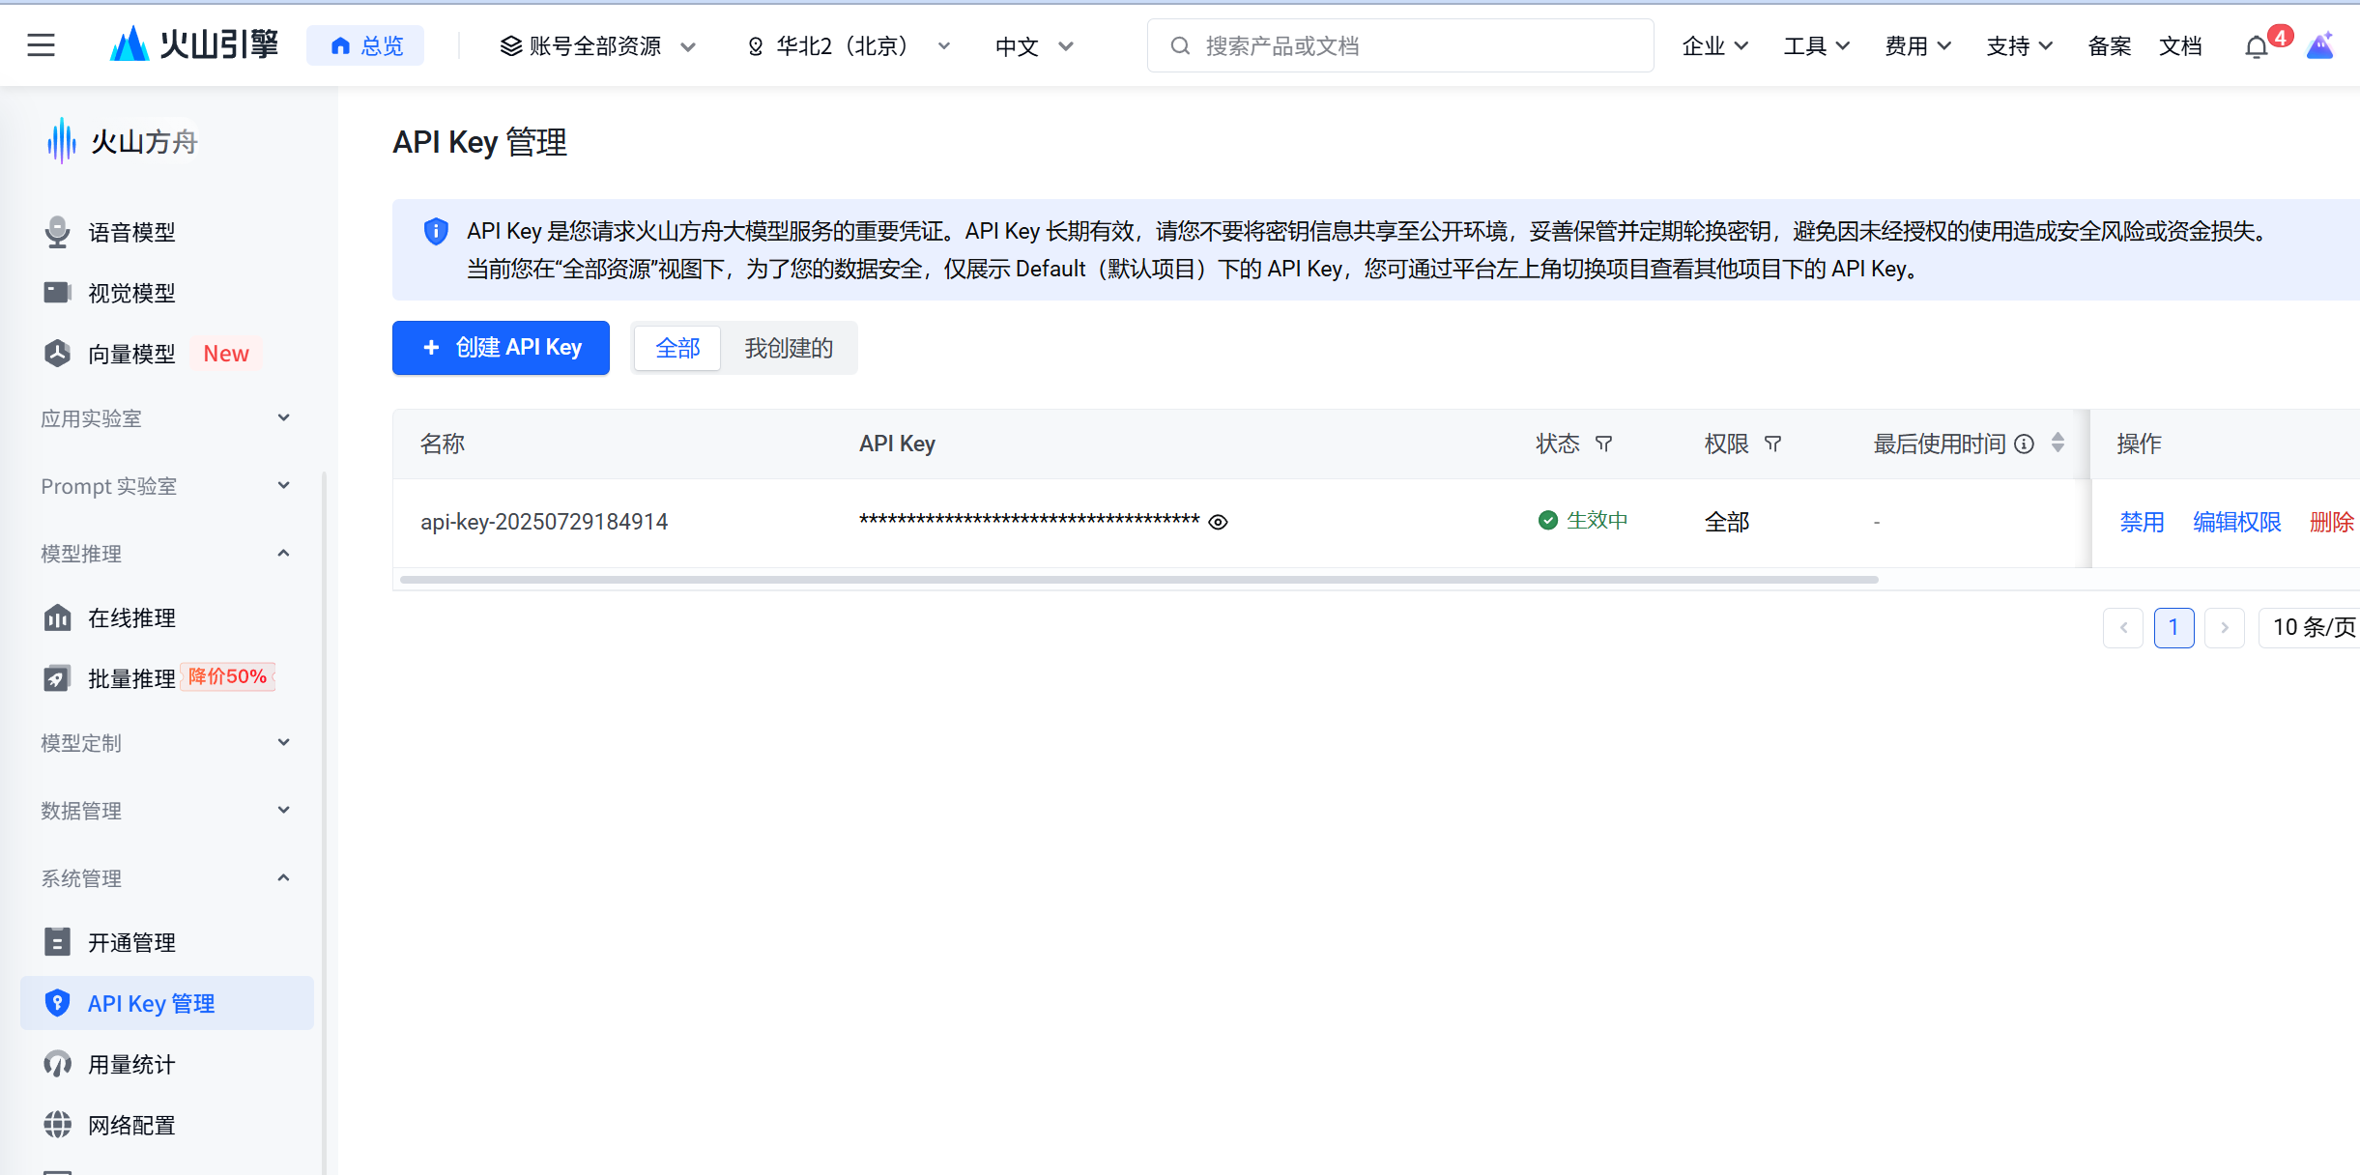Open the 状态 column filter
The image size is (2360, 1175).
click(1603, 444)
